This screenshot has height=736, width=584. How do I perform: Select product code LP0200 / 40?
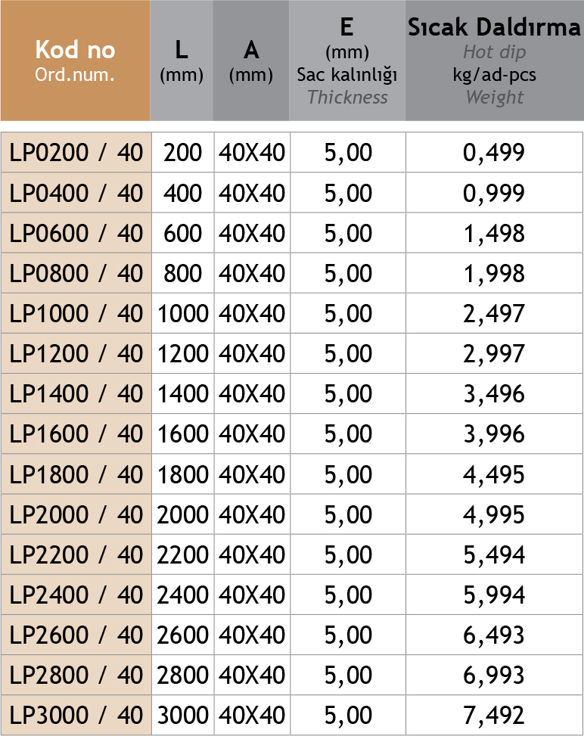(x=76, y=153)
